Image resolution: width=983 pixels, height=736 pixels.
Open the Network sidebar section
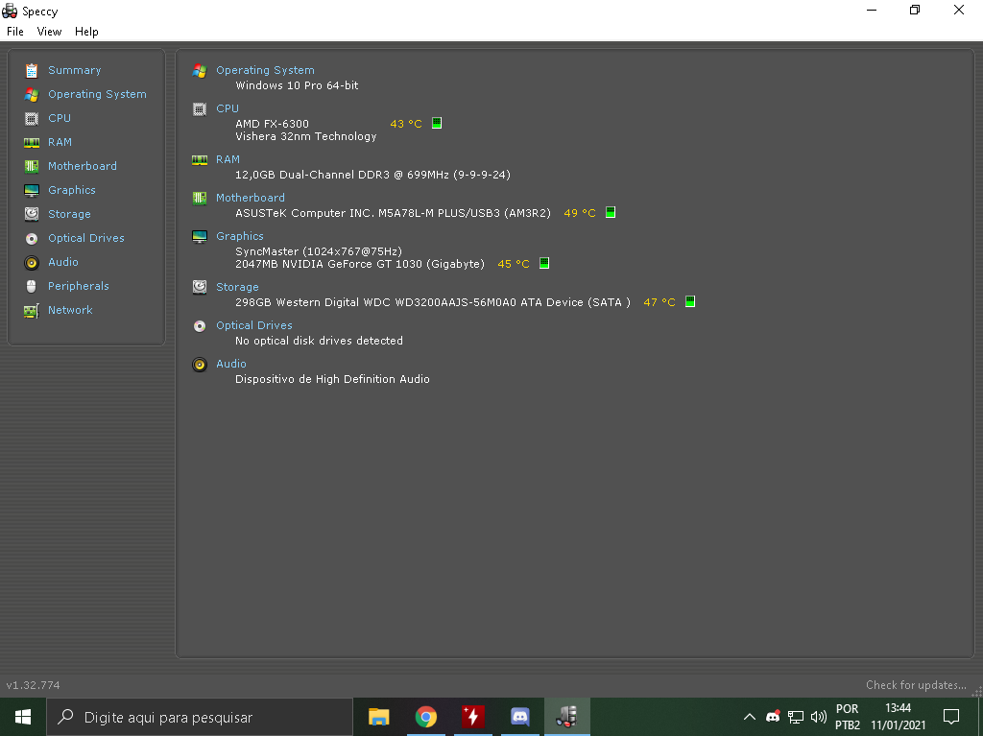pyautogui.click(x=70, y=310)
